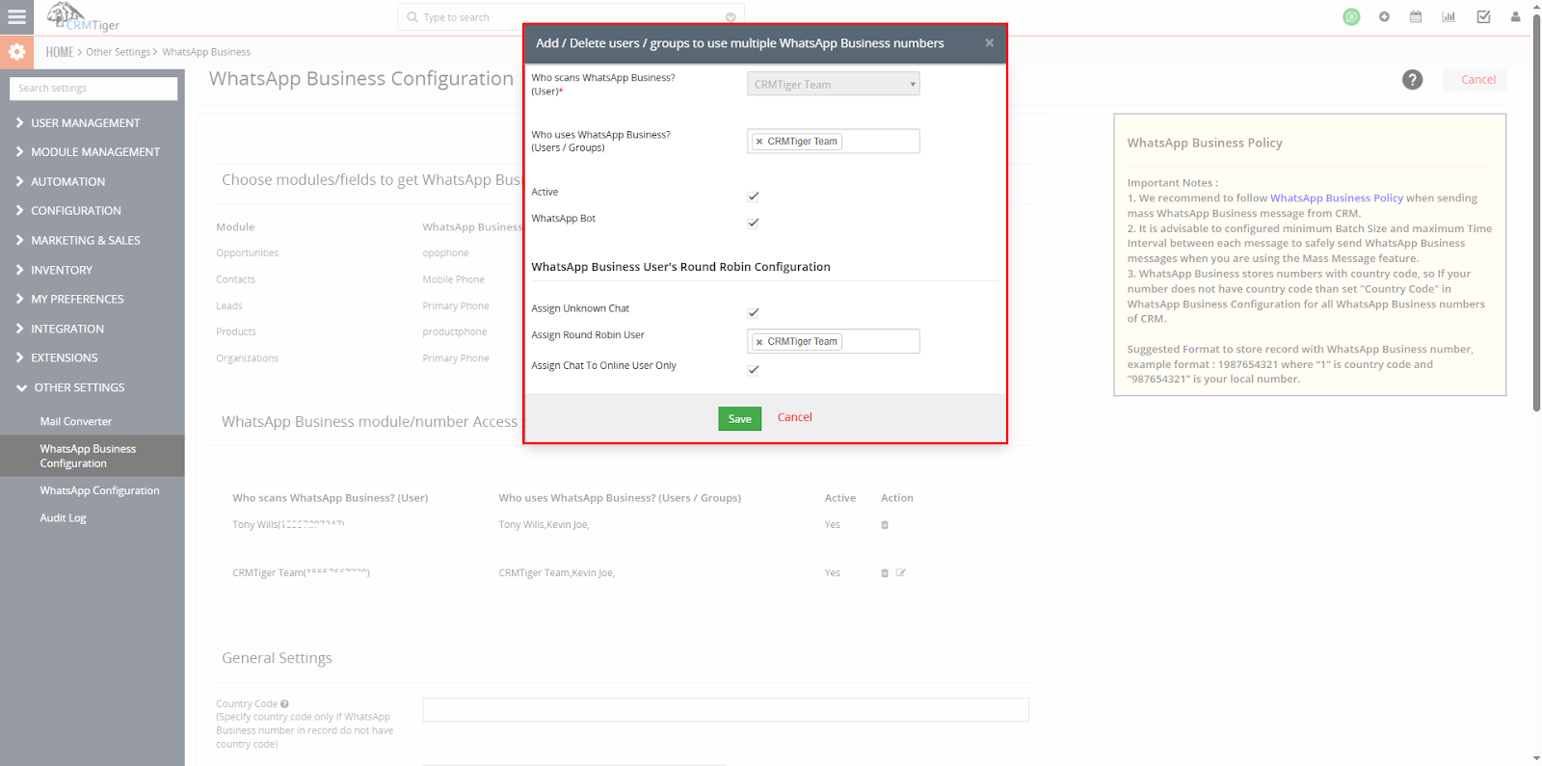
Task: Click the page Cancel button at top right
Action: tap(1477, 80)
